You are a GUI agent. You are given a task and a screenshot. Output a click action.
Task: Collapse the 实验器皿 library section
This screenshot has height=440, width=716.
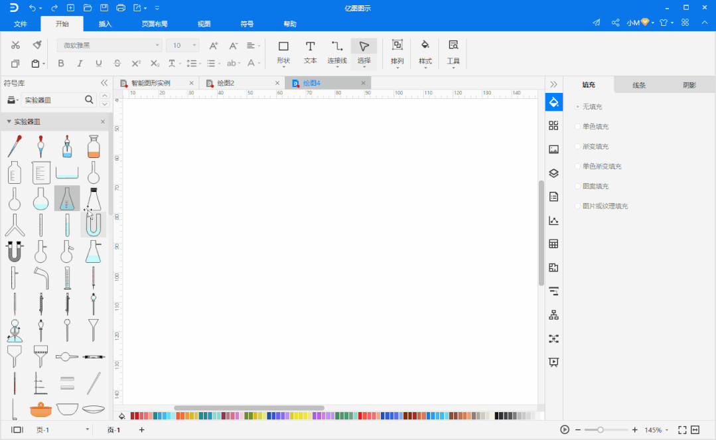coord(9,121)
